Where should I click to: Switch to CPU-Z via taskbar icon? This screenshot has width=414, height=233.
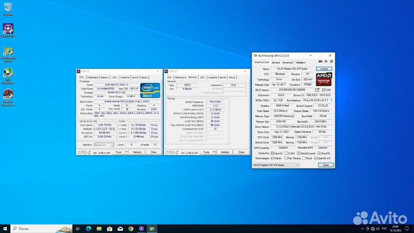click(x=141, y=228)
